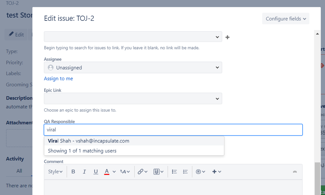
Task: Open the link options chevron
Action: pos(146,172)
